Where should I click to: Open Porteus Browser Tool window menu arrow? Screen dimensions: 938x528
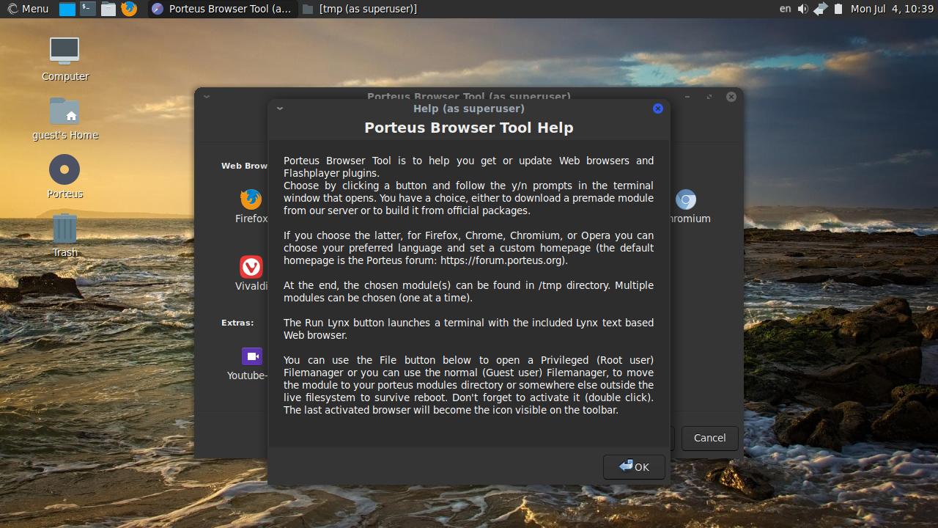click(207, 97)
